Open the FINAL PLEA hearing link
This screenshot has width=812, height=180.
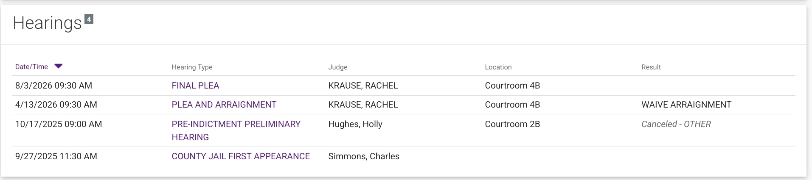195,86
